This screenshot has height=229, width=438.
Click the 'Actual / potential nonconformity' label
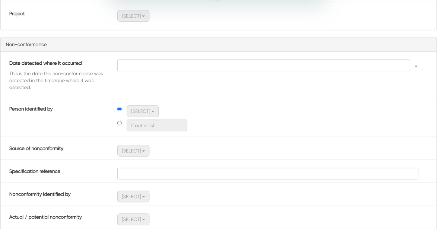click(x=46, y=217)
